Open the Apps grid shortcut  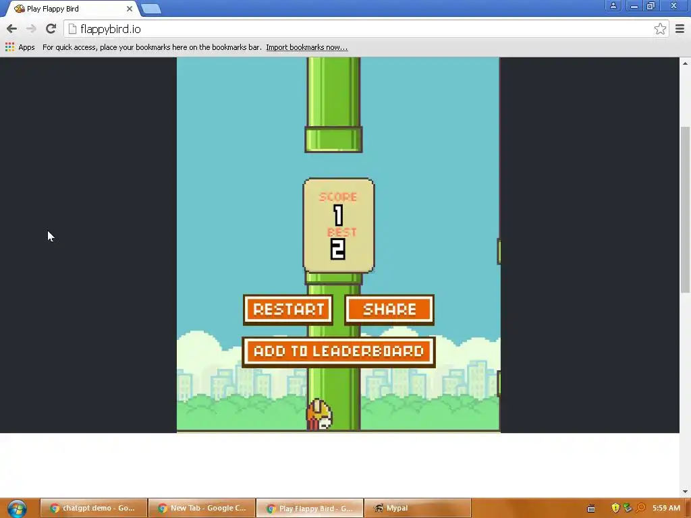coord(20,47)
